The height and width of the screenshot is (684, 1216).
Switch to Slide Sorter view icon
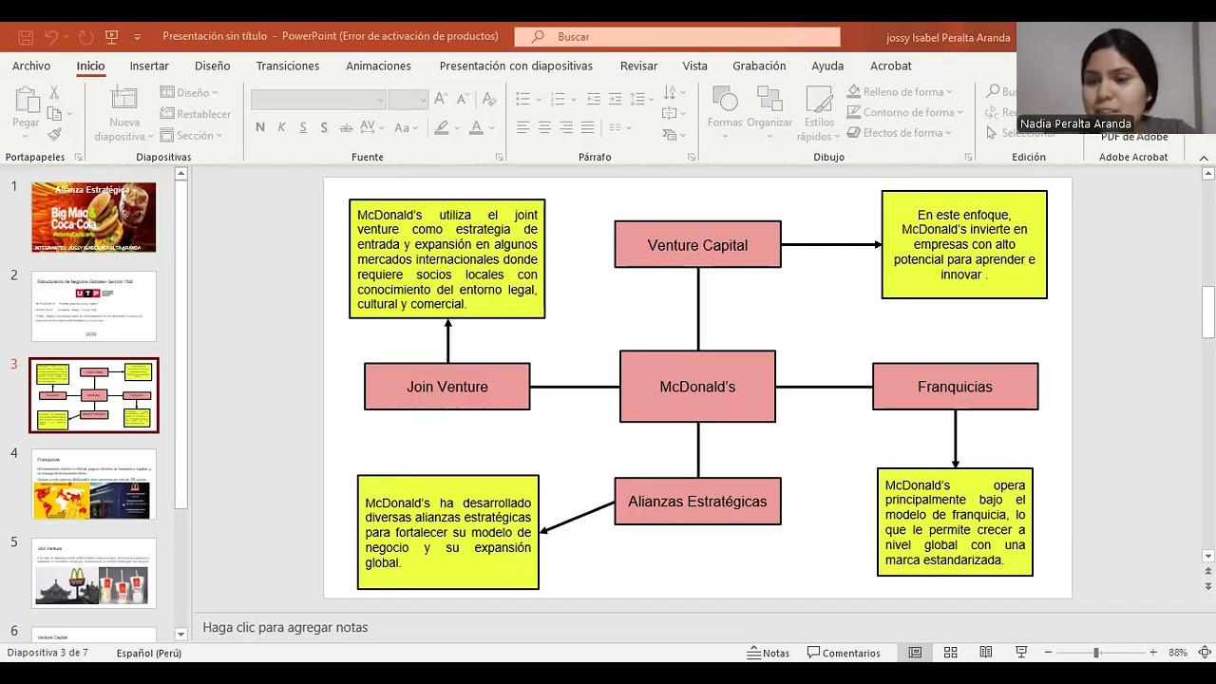(x=950, y=653)
